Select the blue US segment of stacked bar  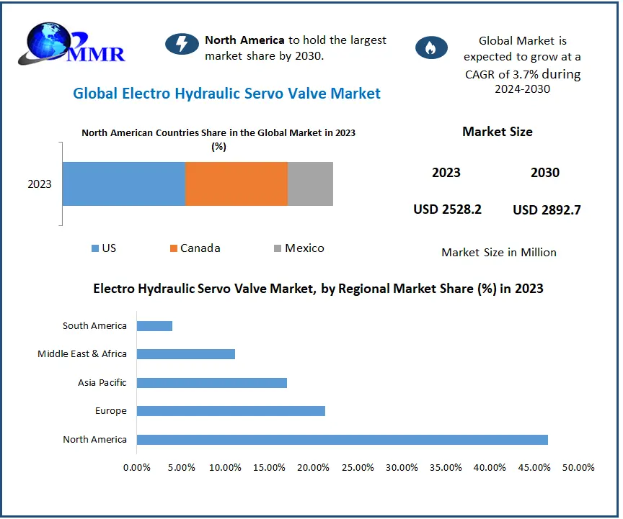pos(123,184)
